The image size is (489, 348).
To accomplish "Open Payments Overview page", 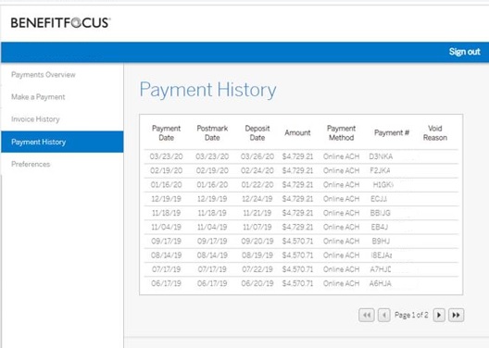I will point(44,75).
